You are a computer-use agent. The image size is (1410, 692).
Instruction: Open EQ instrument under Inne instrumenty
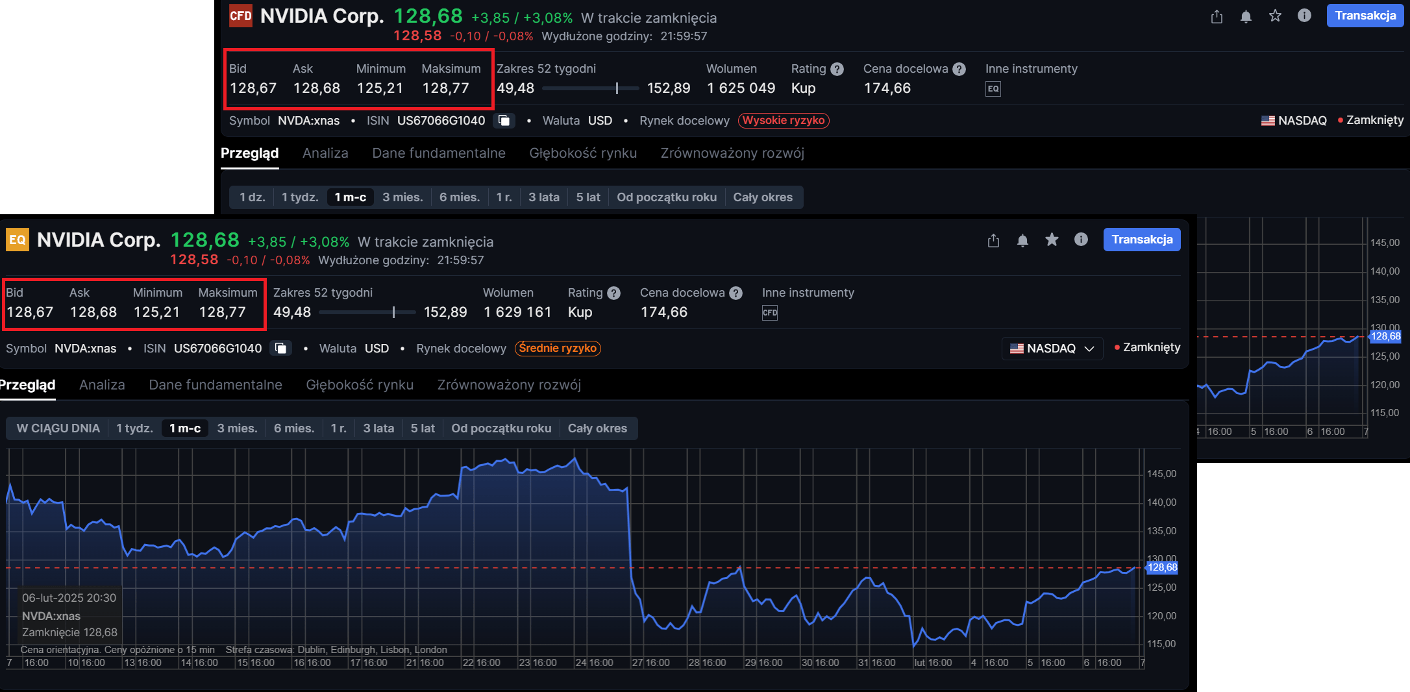(993, 89)
